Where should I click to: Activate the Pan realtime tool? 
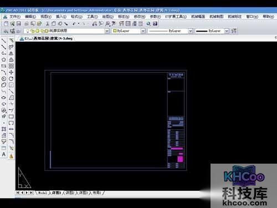coord(94,24)
